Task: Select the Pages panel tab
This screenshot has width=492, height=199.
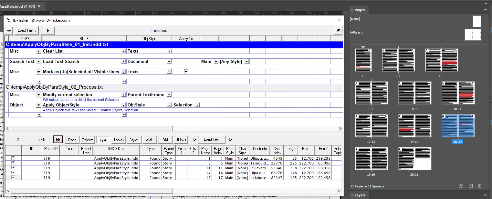Action: pos(359,10)
